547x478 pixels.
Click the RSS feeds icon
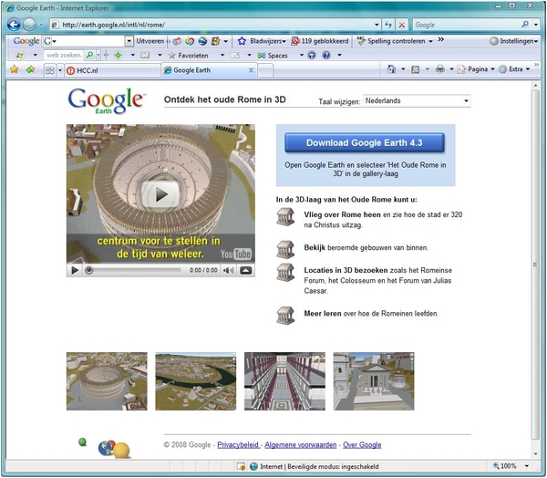pyautogui.click(x=415, y=69)
